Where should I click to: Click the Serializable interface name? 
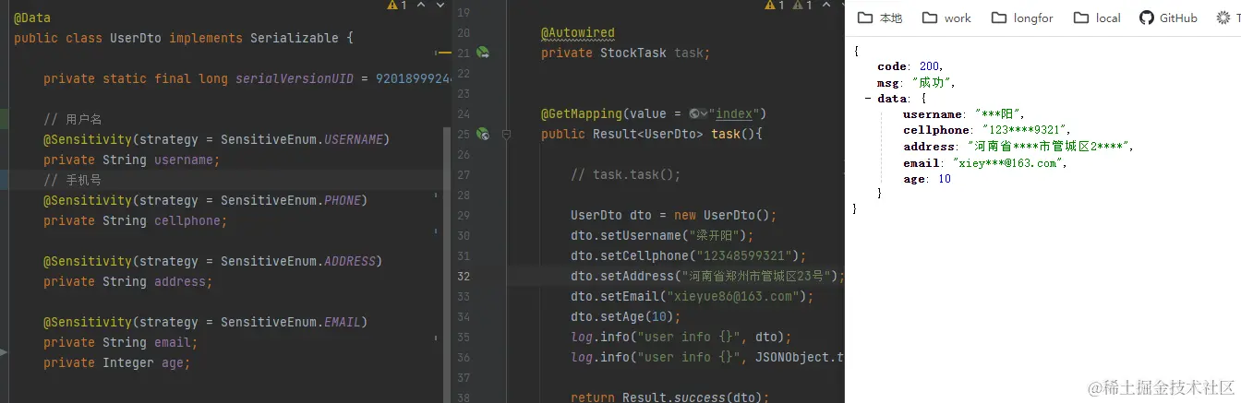295,38
